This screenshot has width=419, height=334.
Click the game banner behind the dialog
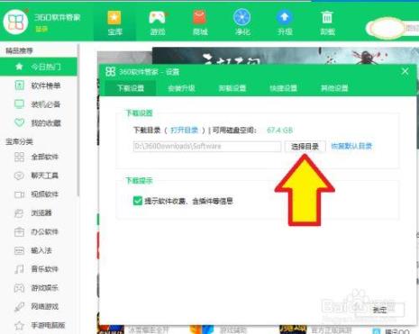click(286, 56)
